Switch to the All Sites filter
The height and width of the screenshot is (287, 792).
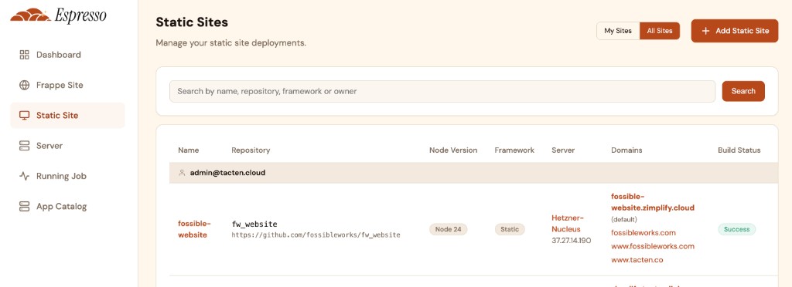coord(660,31)
